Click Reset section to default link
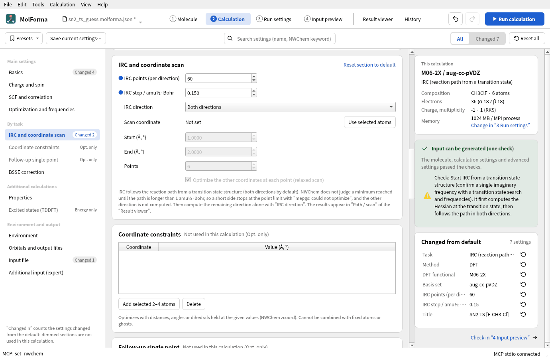Screen dimensions: 550x359 369,65
